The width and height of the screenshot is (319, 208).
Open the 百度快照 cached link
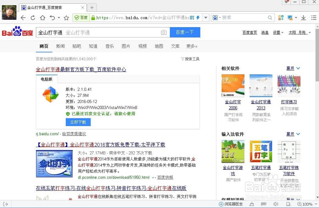click(165, 177)
